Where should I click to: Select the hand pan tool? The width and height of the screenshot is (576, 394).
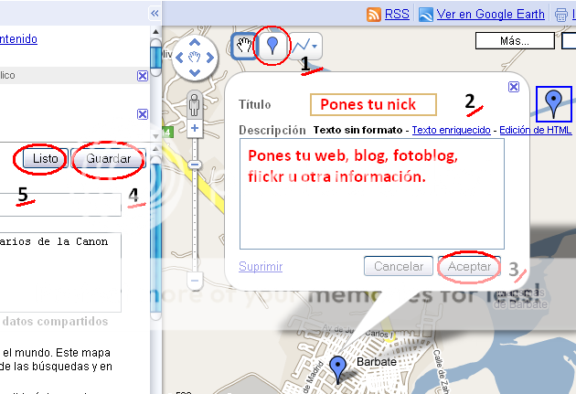pyautogui.click(x=244, y=45)
